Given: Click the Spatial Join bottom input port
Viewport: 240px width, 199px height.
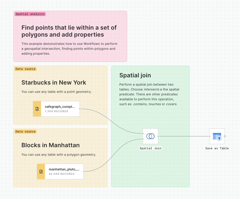Looking at the screenshot, I should click(x=143, y=139).
